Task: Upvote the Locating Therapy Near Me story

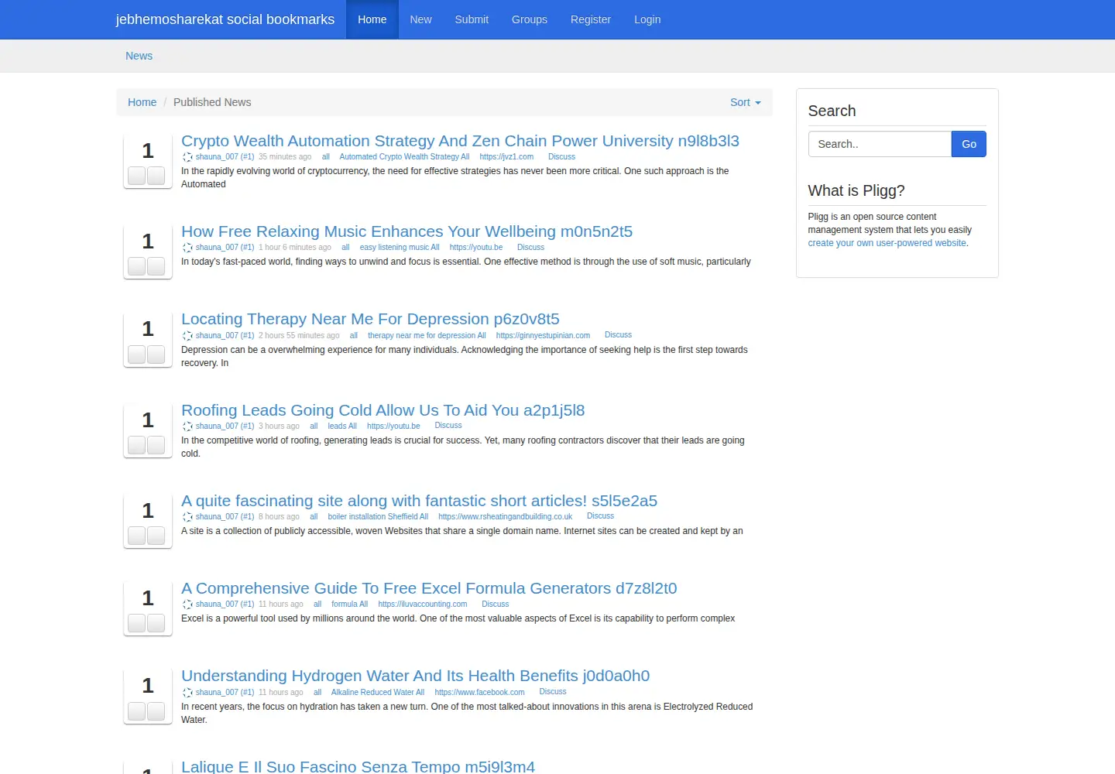Action: click(136, 354)
